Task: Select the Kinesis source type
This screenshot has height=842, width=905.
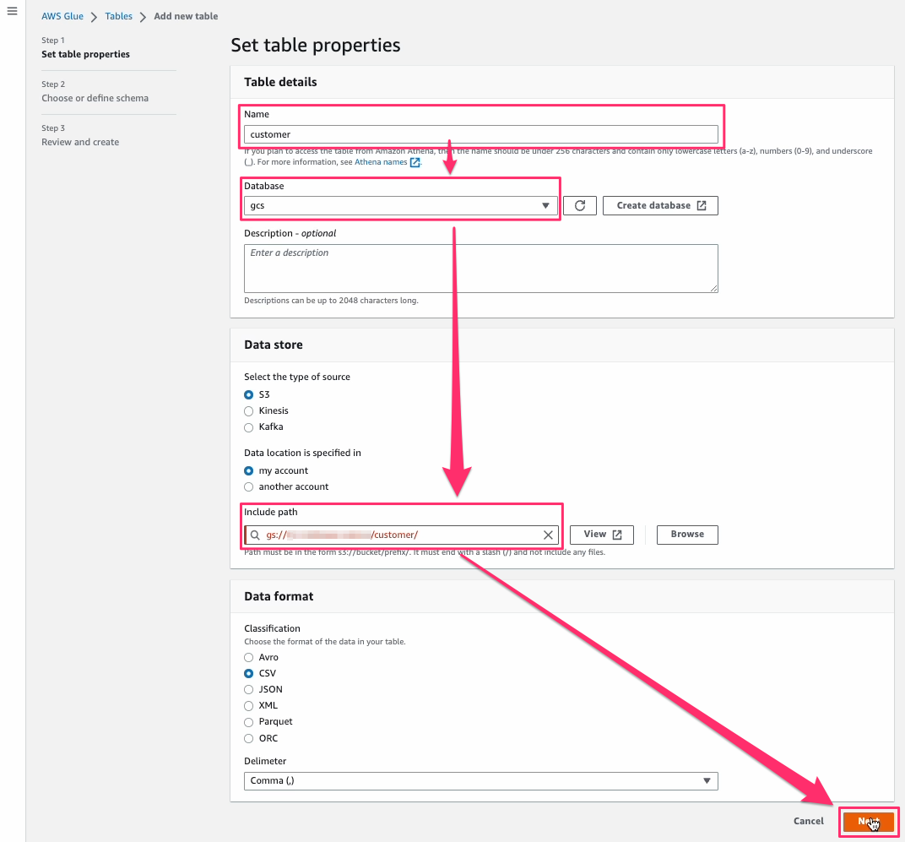Action: tap(249, 411)
